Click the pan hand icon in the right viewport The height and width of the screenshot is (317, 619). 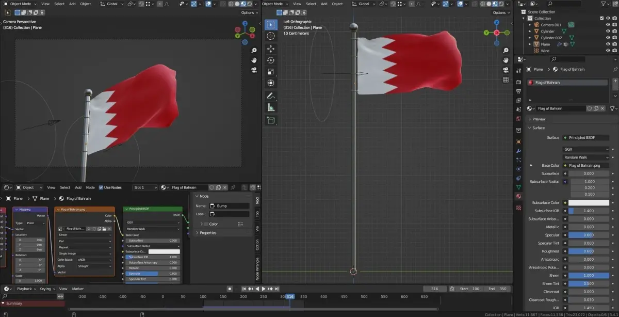(506, 60)
